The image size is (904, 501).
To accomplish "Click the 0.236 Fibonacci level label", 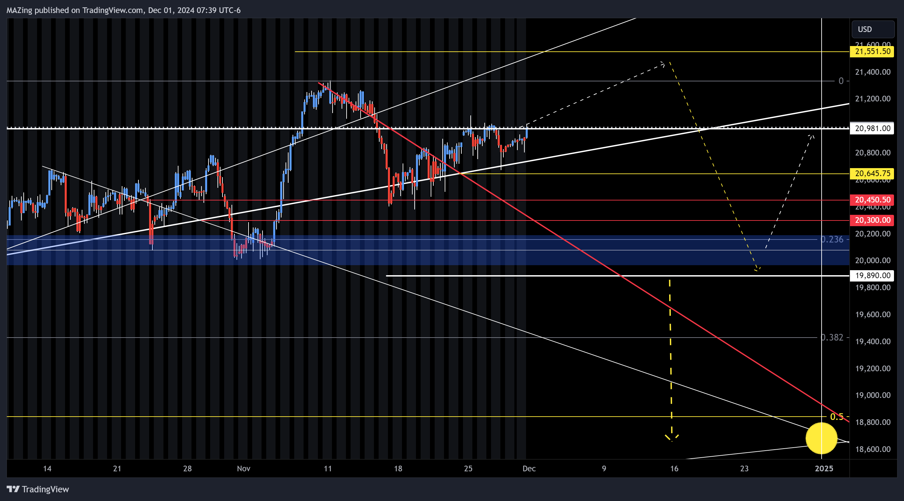I will click(x=832, y=239).
